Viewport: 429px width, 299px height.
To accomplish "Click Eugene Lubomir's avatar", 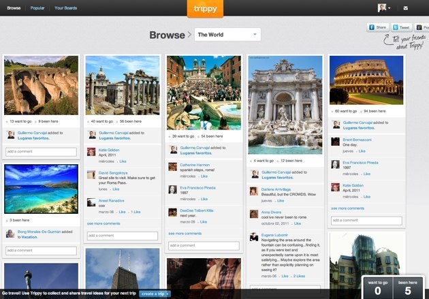I will click(254, 237).
